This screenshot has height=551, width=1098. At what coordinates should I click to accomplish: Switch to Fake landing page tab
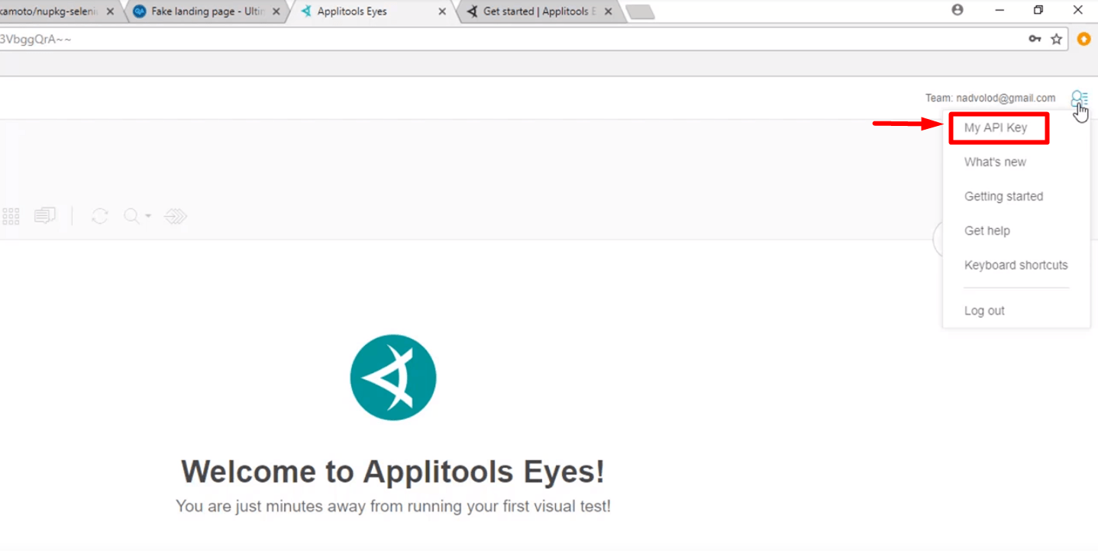tap(207, 11)
